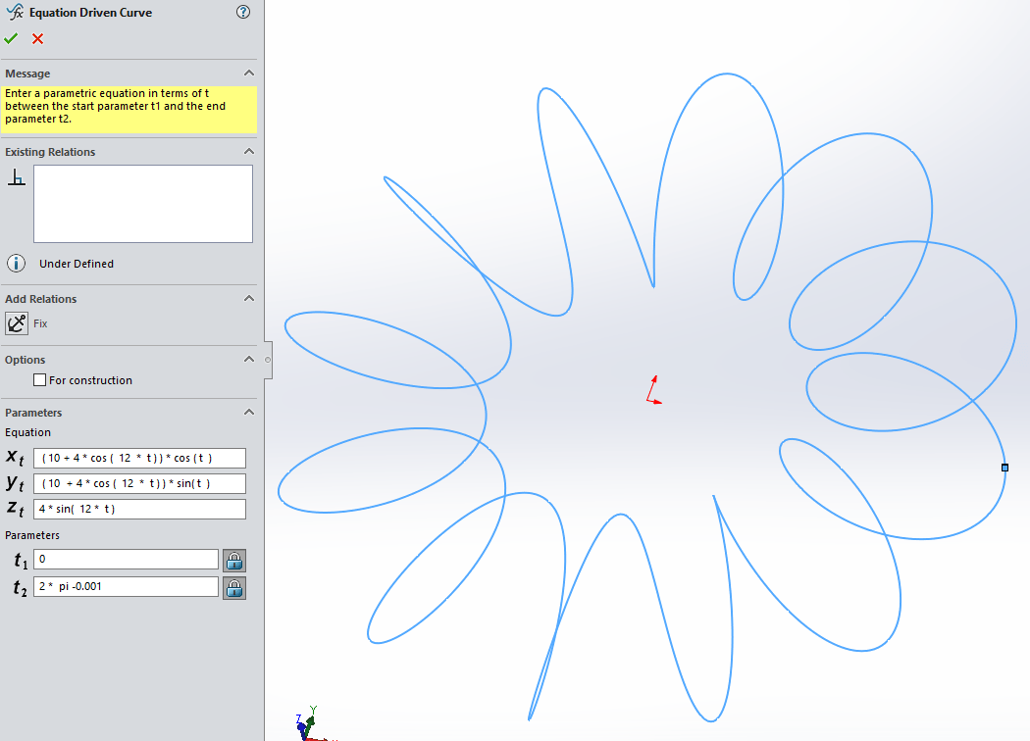Cancel the curve with the red X
The width and height of the screenshot is (1030, 741).
[37, 39]
